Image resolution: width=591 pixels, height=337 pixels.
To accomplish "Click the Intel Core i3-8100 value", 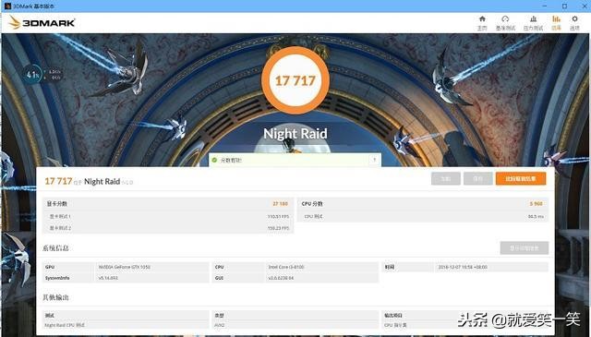I will point(286,267).
